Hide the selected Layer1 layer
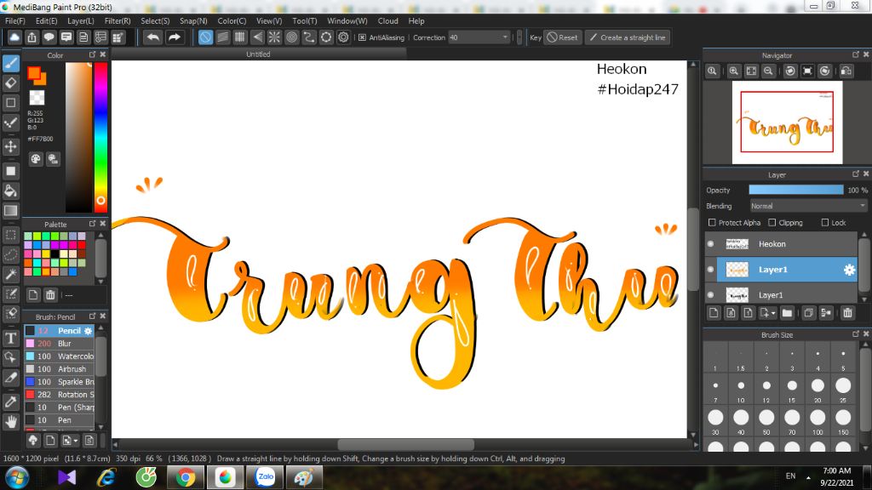Viewport: 872px width, 490px height. [x=711, y=270]
